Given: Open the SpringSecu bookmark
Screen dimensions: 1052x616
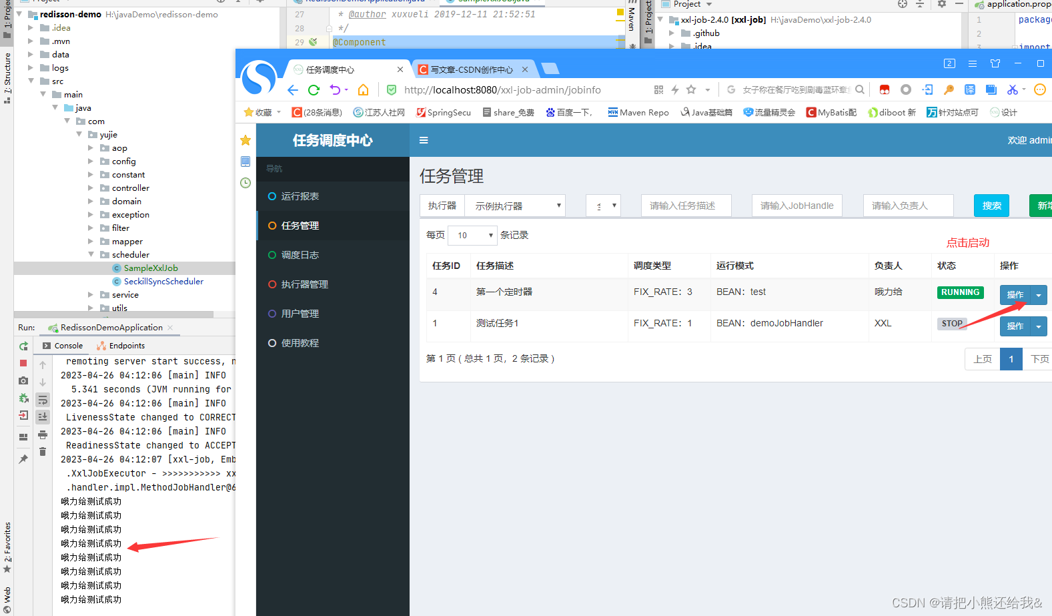Looking at the screenshot, I should (444, 113).
